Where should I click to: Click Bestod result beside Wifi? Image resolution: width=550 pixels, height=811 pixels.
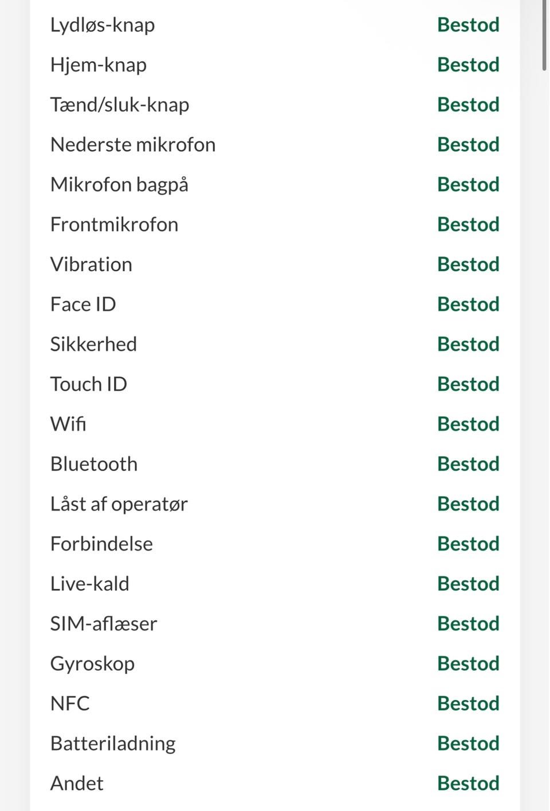468,424
